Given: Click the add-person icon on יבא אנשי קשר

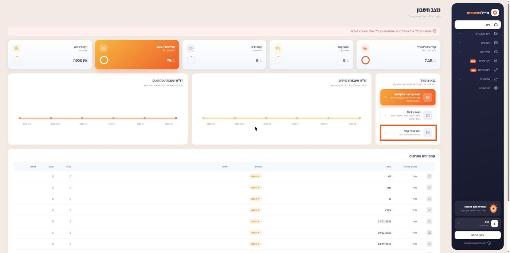Looking at the screenshot, I should tap(428, 133).
